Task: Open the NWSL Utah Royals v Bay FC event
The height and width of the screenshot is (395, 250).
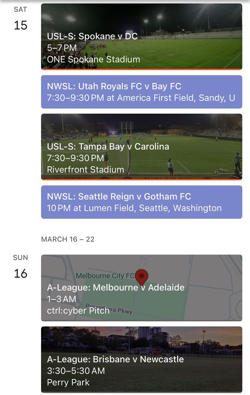Action: pyautogui.click(x=114, y=86)
